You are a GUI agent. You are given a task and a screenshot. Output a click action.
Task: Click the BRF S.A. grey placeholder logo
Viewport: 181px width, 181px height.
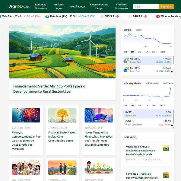pyautogui.click(x=130, y=16)
